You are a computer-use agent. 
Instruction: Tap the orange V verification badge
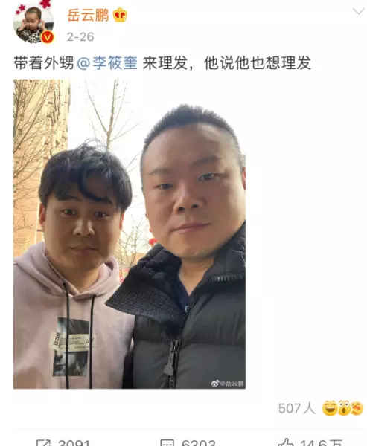pos(48,37)
